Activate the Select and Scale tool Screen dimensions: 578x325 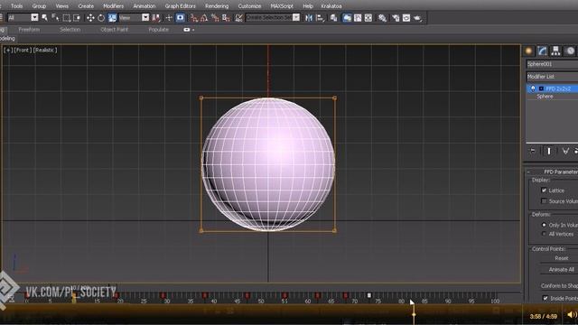(112, 18)
